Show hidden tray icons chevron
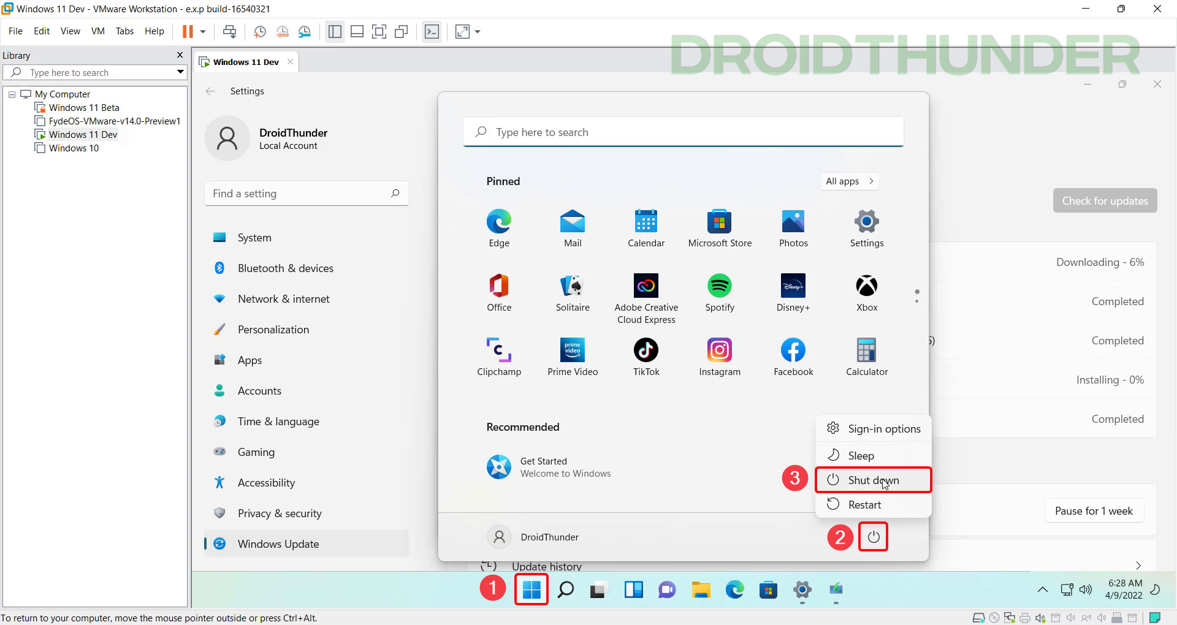Image resolution: width=1177 pixels, height=625 pixels. [1042, 589]
